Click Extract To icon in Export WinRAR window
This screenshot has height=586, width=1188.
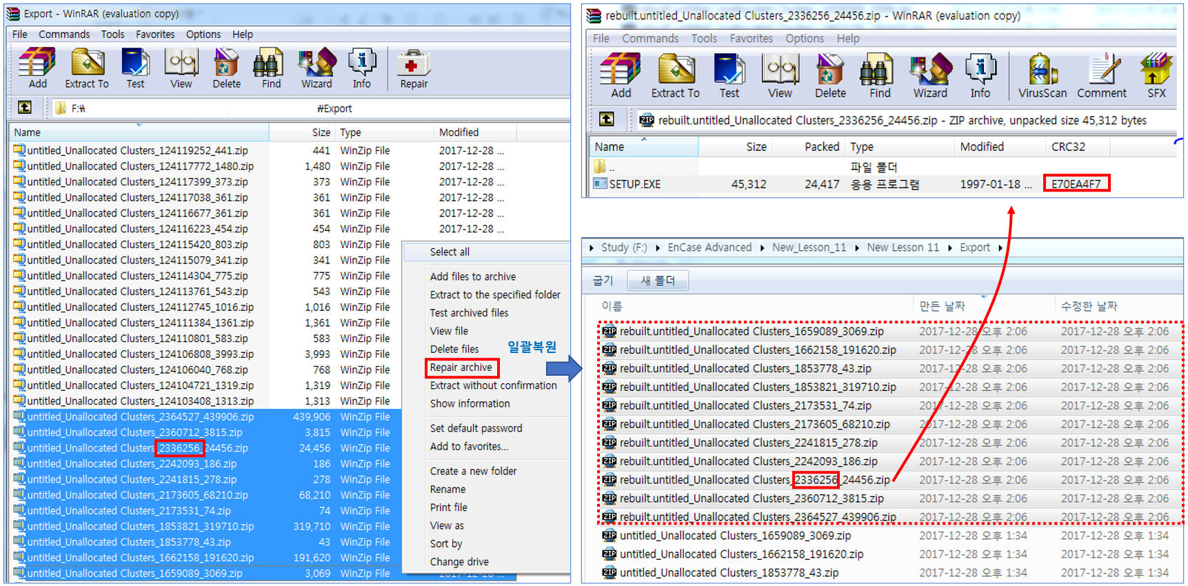click(87, 68)
